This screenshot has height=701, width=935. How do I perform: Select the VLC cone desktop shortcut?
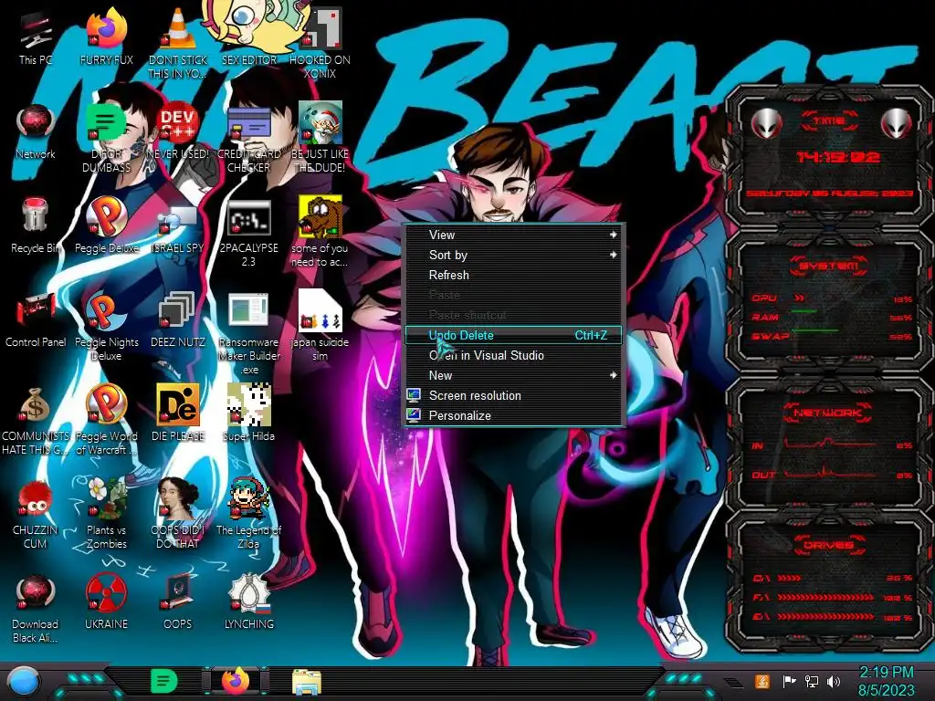178,43
